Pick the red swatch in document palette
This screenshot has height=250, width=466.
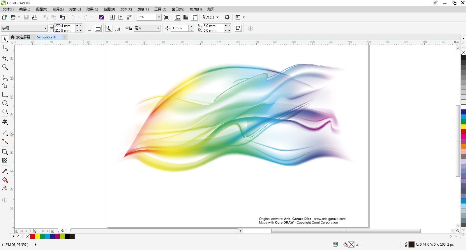tap(33, 236)
